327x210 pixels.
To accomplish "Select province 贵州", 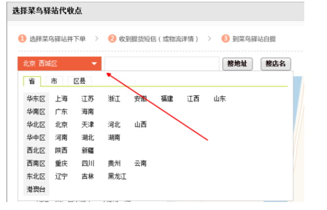I will pyautogui.click(x=114, y=163).
